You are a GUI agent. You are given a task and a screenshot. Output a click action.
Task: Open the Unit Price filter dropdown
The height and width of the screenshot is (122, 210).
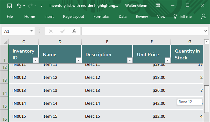(x=168, y=60)
